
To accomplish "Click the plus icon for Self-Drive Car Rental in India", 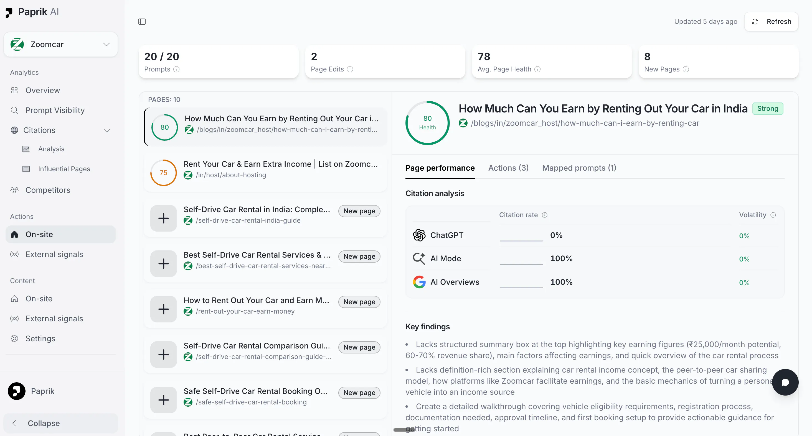I will (164, 218).
